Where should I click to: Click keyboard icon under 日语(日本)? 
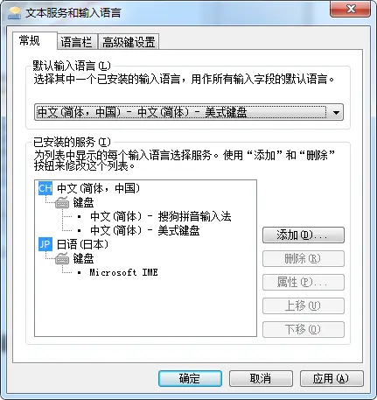pos(62,258)
